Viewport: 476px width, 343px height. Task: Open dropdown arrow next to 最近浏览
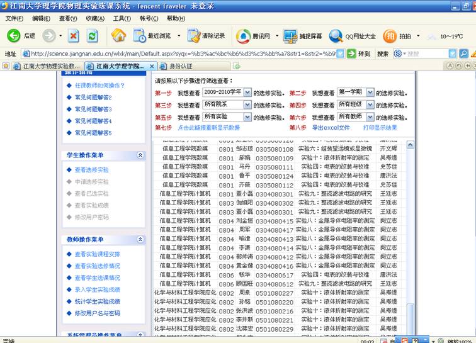(x=179, y=36)
